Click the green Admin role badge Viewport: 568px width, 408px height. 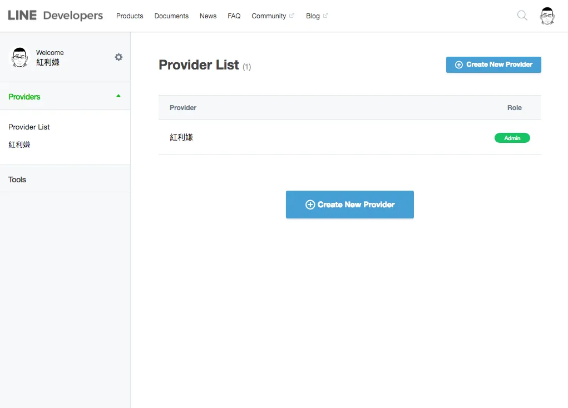[x=512, y=138]
